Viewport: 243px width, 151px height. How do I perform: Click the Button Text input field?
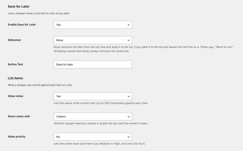click(93, 65)
